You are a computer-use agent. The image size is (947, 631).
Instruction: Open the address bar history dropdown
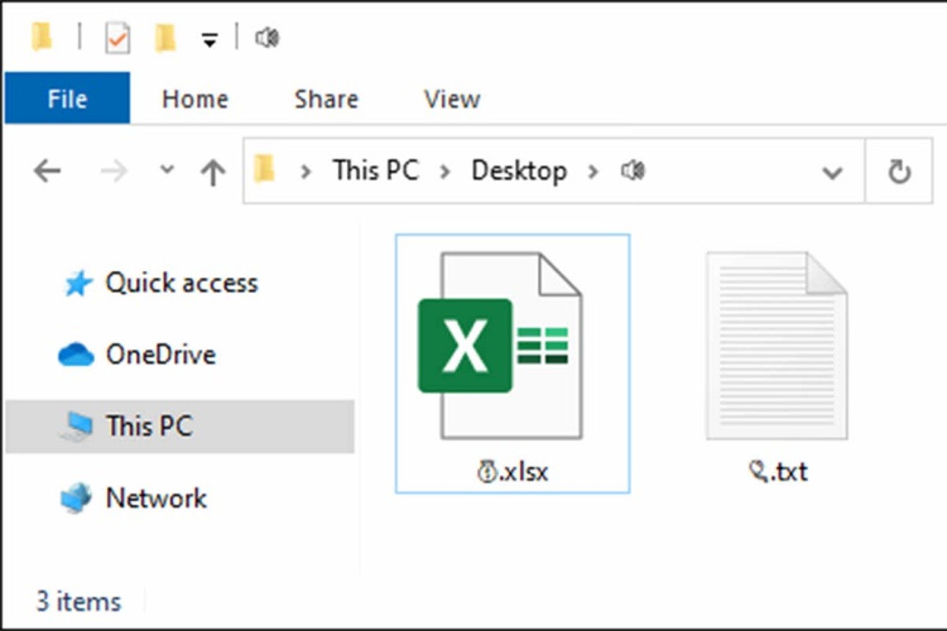click(x=832, y=173)
